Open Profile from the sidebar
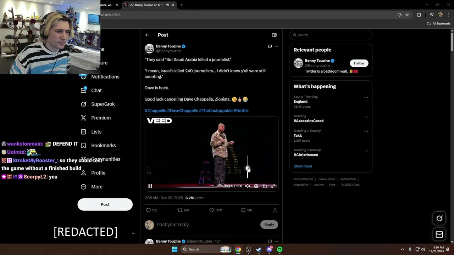 pyautogui.click(x=93, y=173)
